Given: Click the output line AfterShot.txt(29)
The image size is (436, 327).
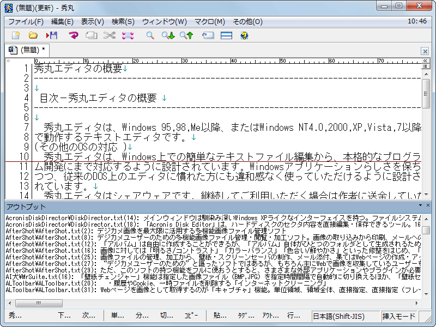Looking at the screenshot, I should coord(213,270).
